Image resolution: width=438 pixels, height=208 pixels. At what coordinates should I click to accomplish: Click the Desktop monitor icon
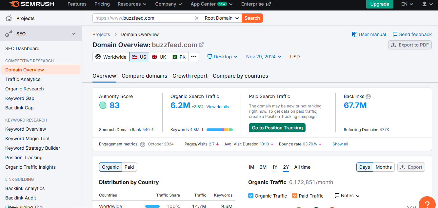210,57
